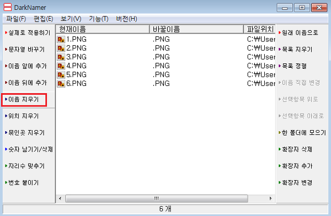Image resolution: width=331 pixels, height=216 pixels.
Task: Open the 파일(F) menu
Action: pyautogui.click(x=16, y=19)
